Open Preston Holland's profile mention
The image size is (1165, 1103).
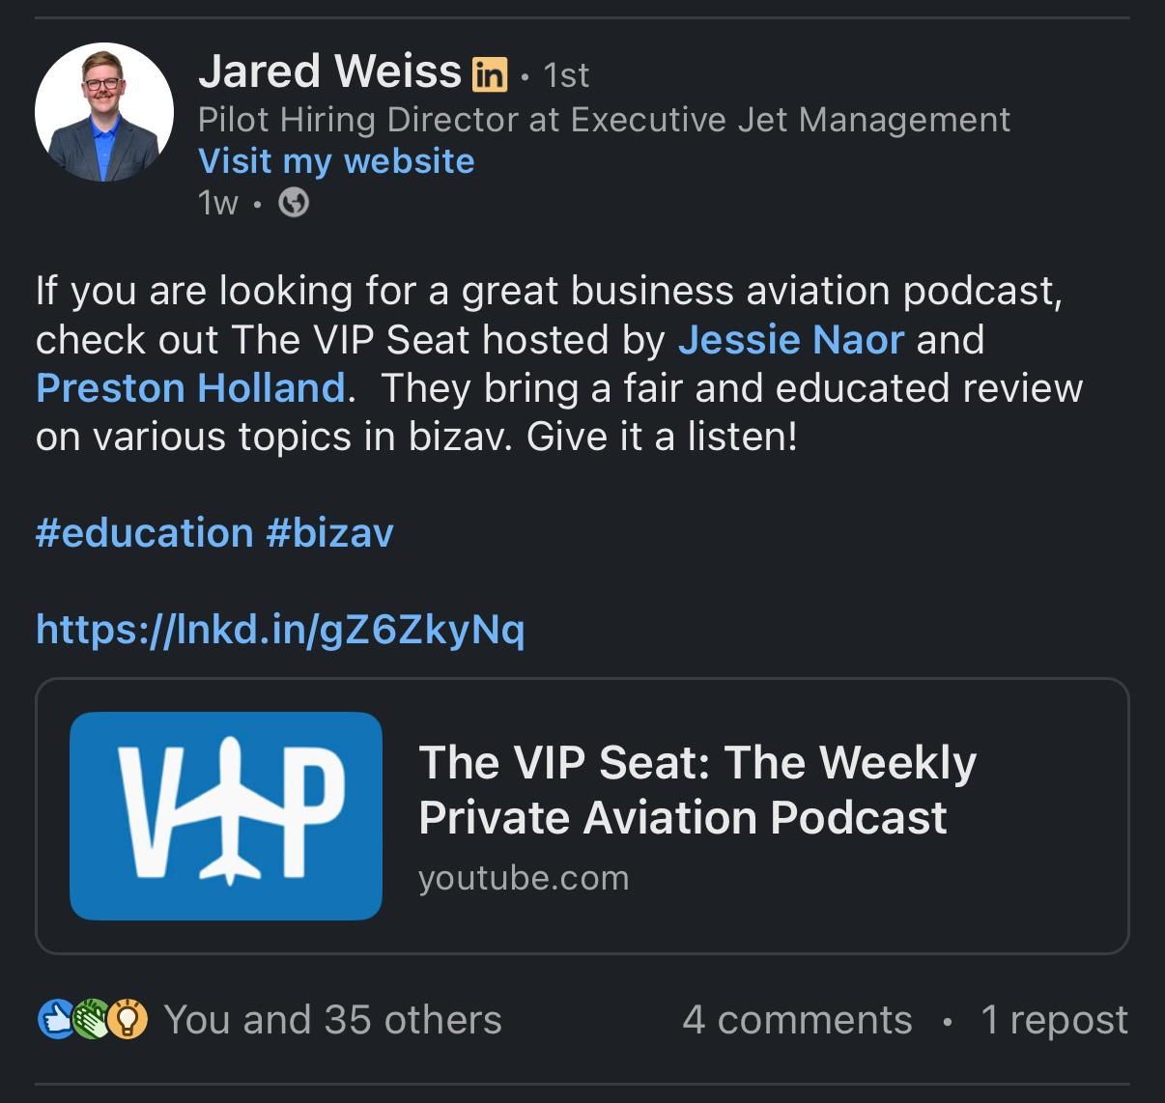[x=191, y=388]
